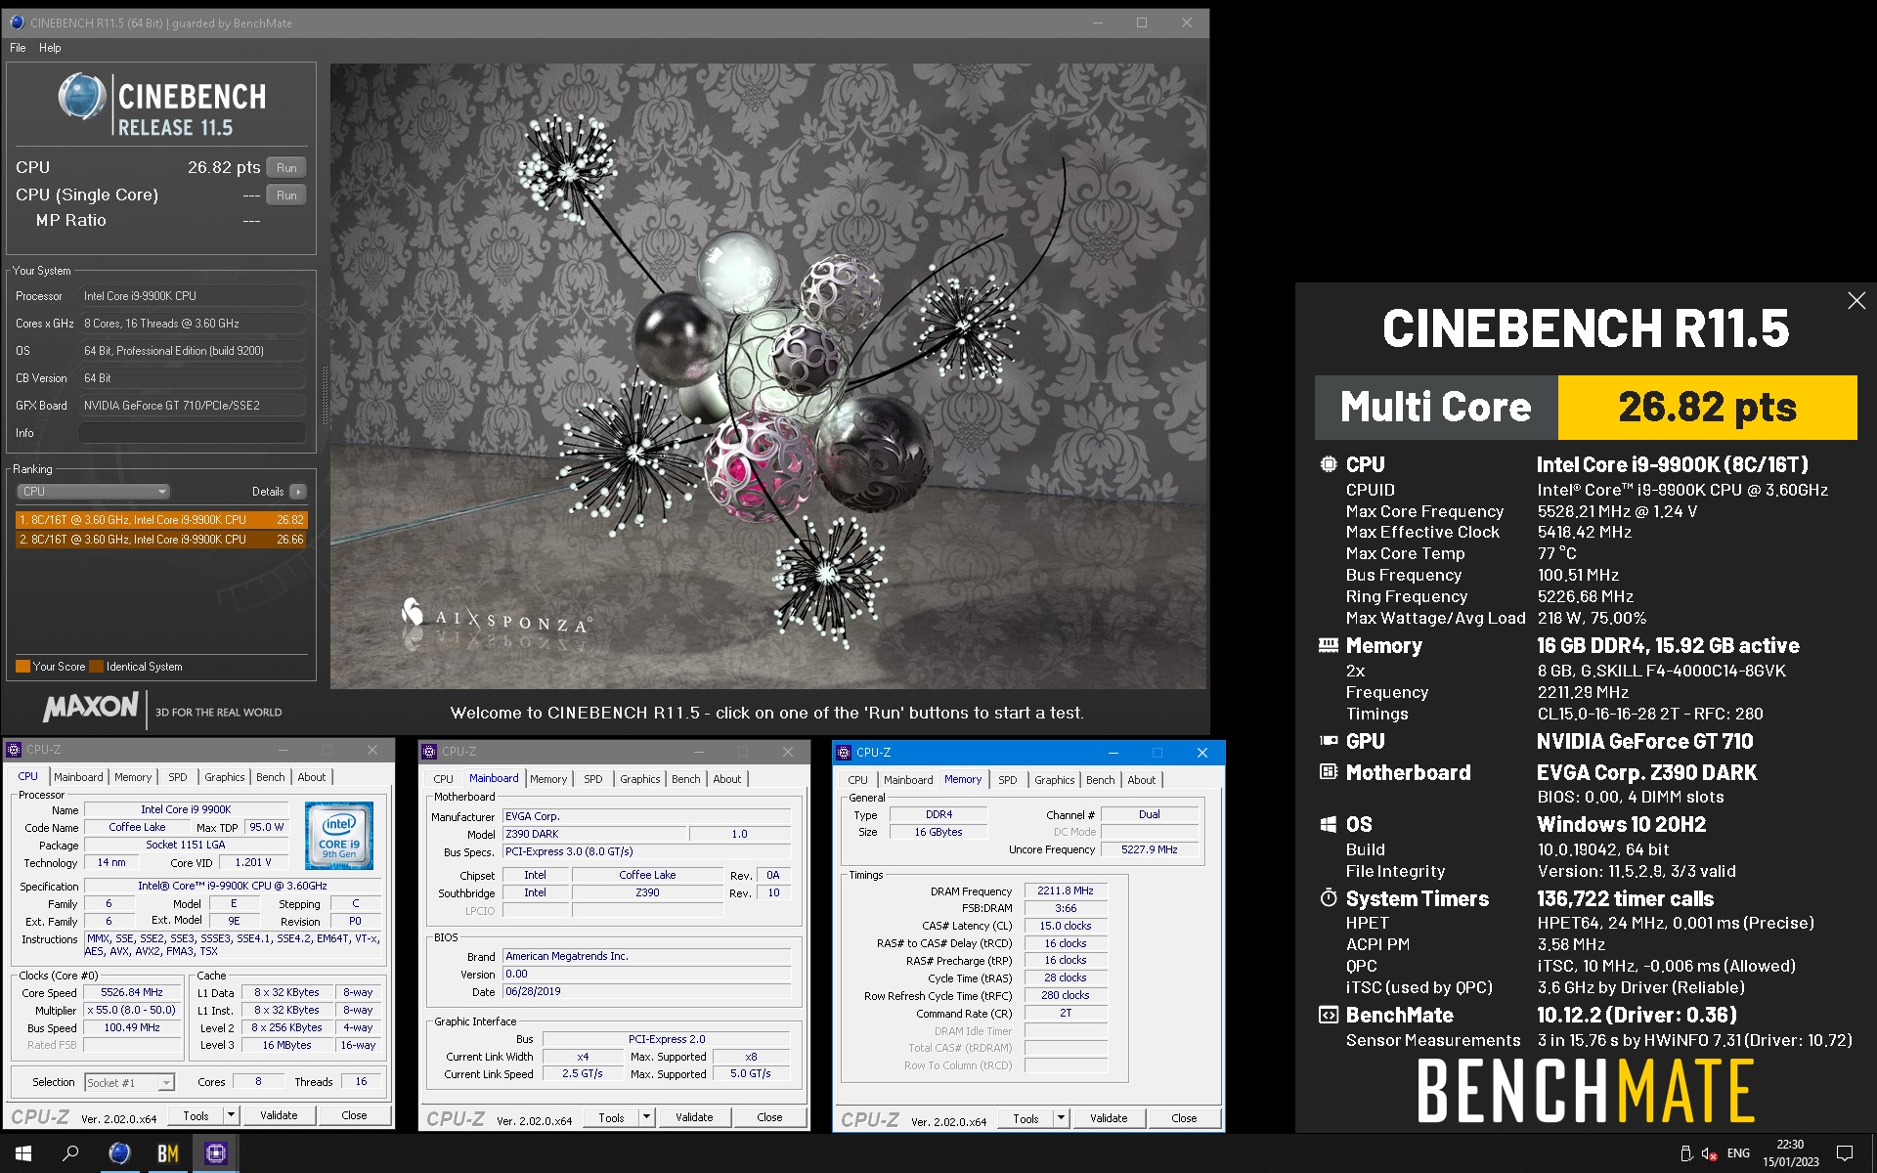Click the BenchMate GPU icon
The image size is (1877, 1173).
[x=1329, y=741]
